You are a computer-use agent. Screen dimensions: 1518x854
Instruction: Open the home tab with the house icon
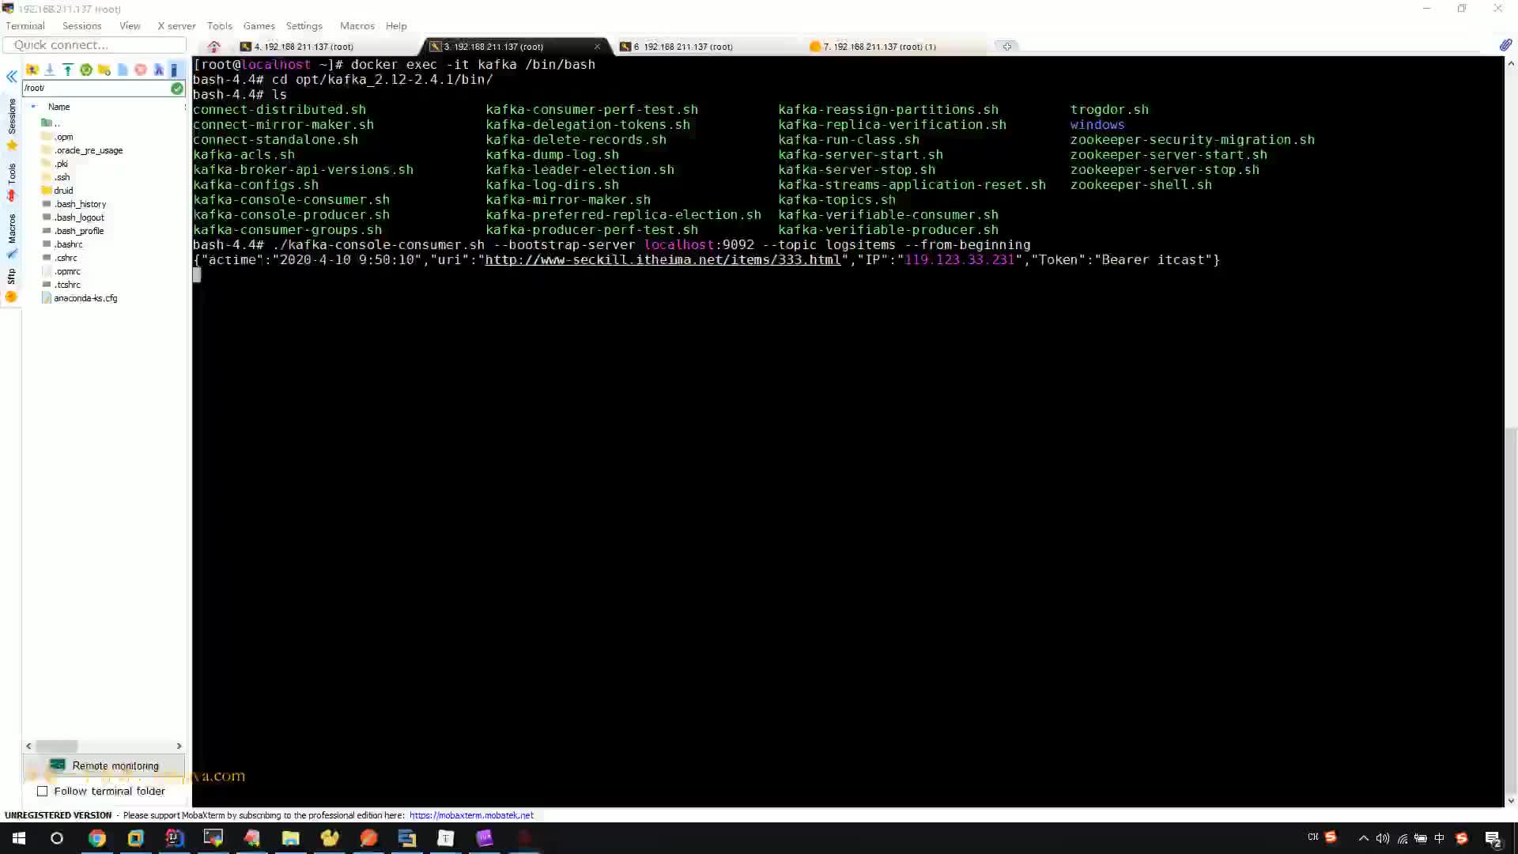[214, 47]
